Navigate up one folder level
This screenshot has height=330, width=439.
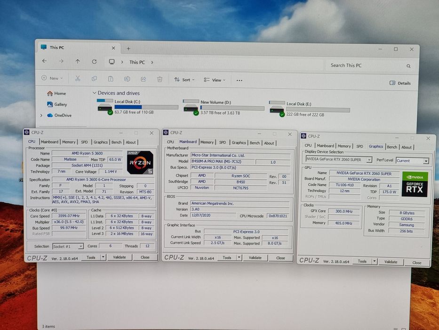78,61
